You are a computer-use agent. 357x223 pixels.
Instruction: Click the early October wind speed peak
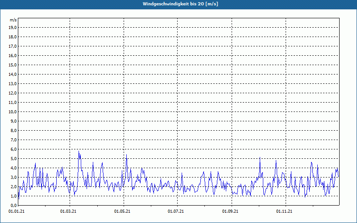pos(260,157)
